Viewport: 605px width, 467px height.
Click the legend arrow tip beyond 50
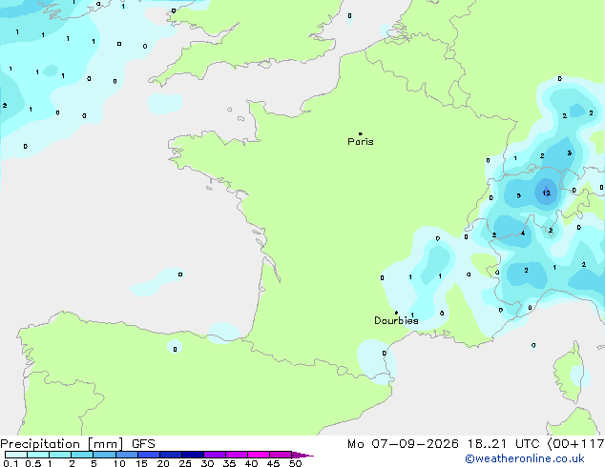(302, 455)
